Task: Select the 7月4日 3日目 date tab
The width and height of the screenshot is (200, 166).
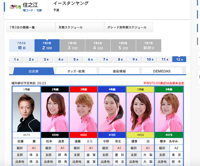Action: click(x=72, y=45)
